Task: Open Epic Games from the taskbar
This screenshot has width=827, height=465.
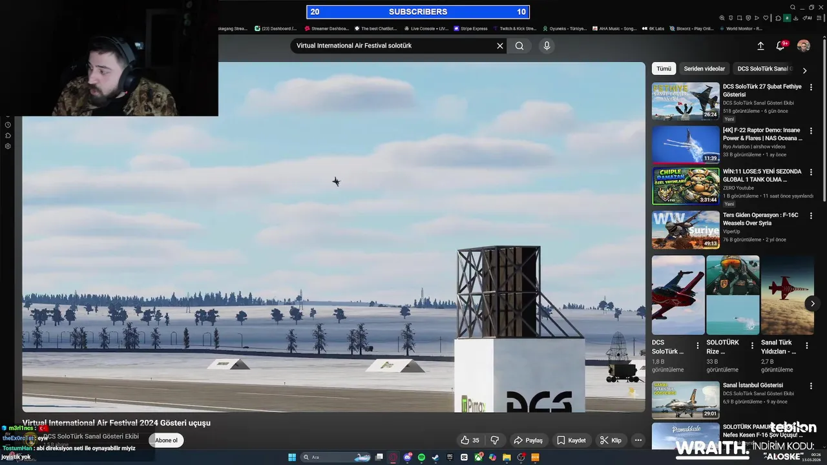Action: click(x=450, y=457)
